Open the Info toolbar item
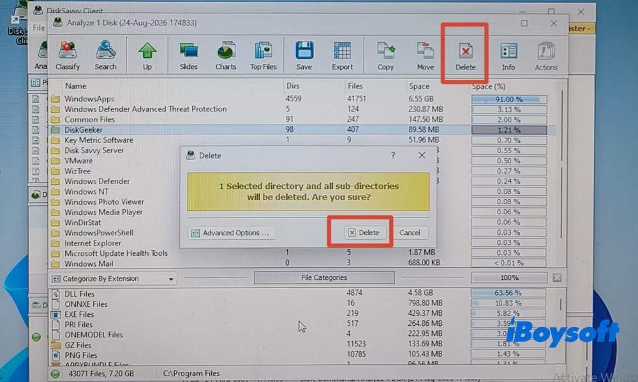This screenshot has height=382, width=638. (508, 55)
